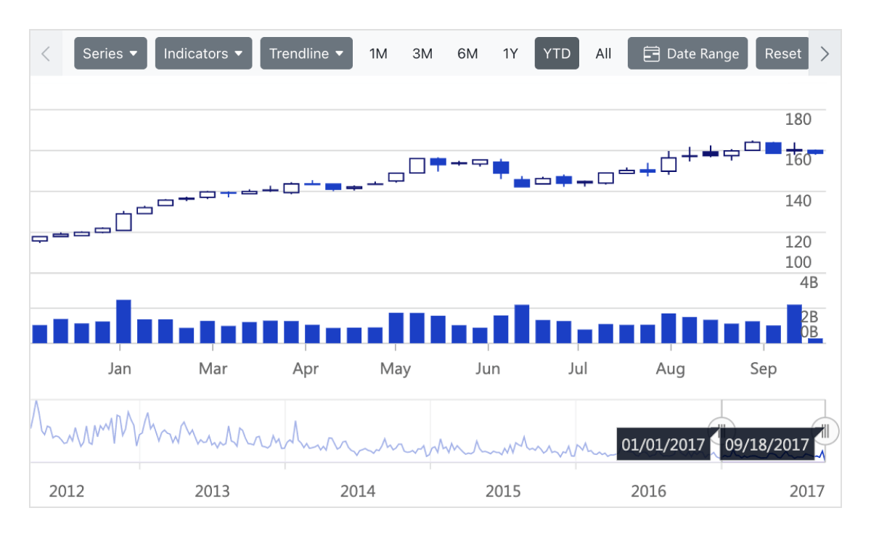Open the Trendline dropdown

[306, 53]
